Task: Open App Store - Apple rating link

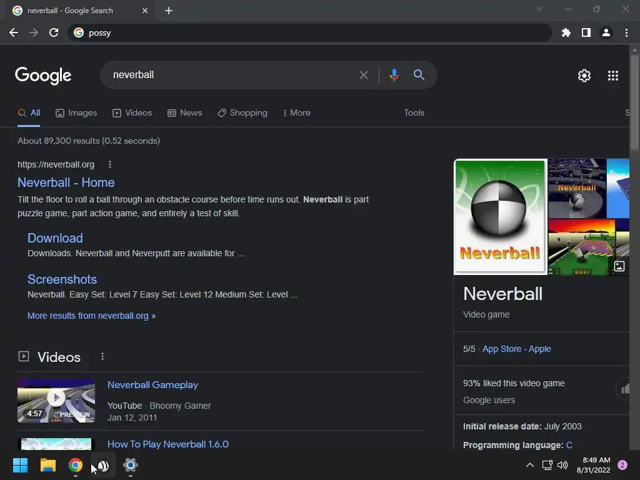Action: [516, 349]
